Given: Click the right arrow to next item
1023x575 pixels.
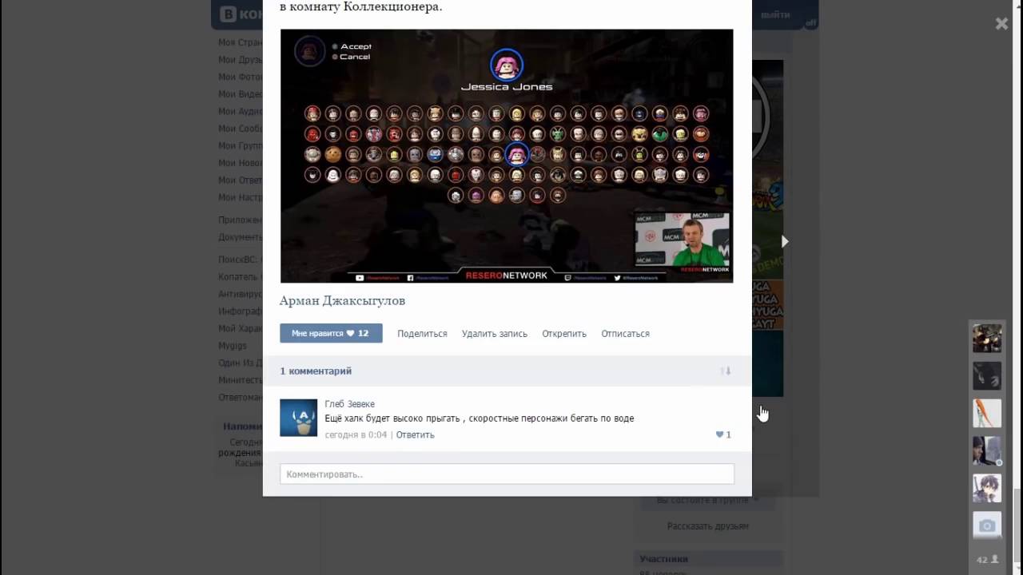Looking at the screenshot, I should coord(785,241).
